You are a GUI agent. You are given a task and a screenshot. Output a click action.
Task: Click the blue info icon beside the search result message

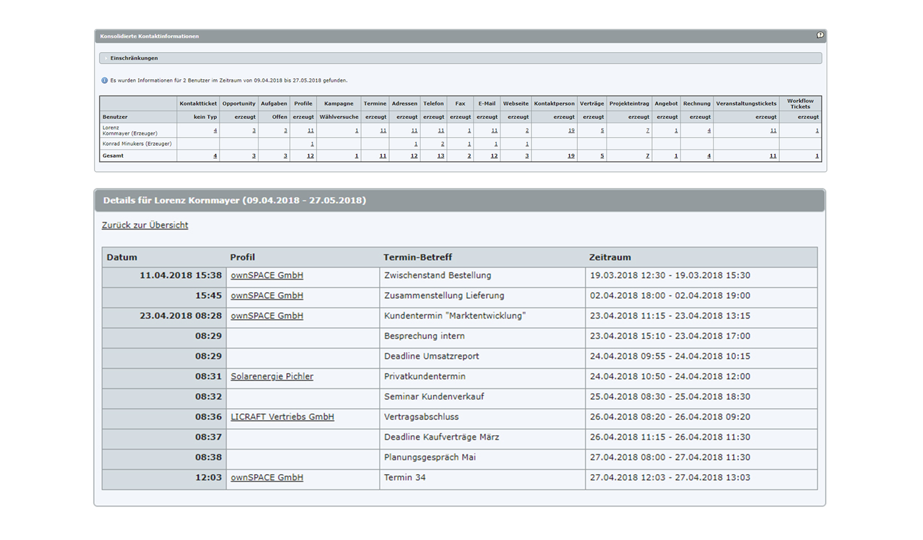104,80
